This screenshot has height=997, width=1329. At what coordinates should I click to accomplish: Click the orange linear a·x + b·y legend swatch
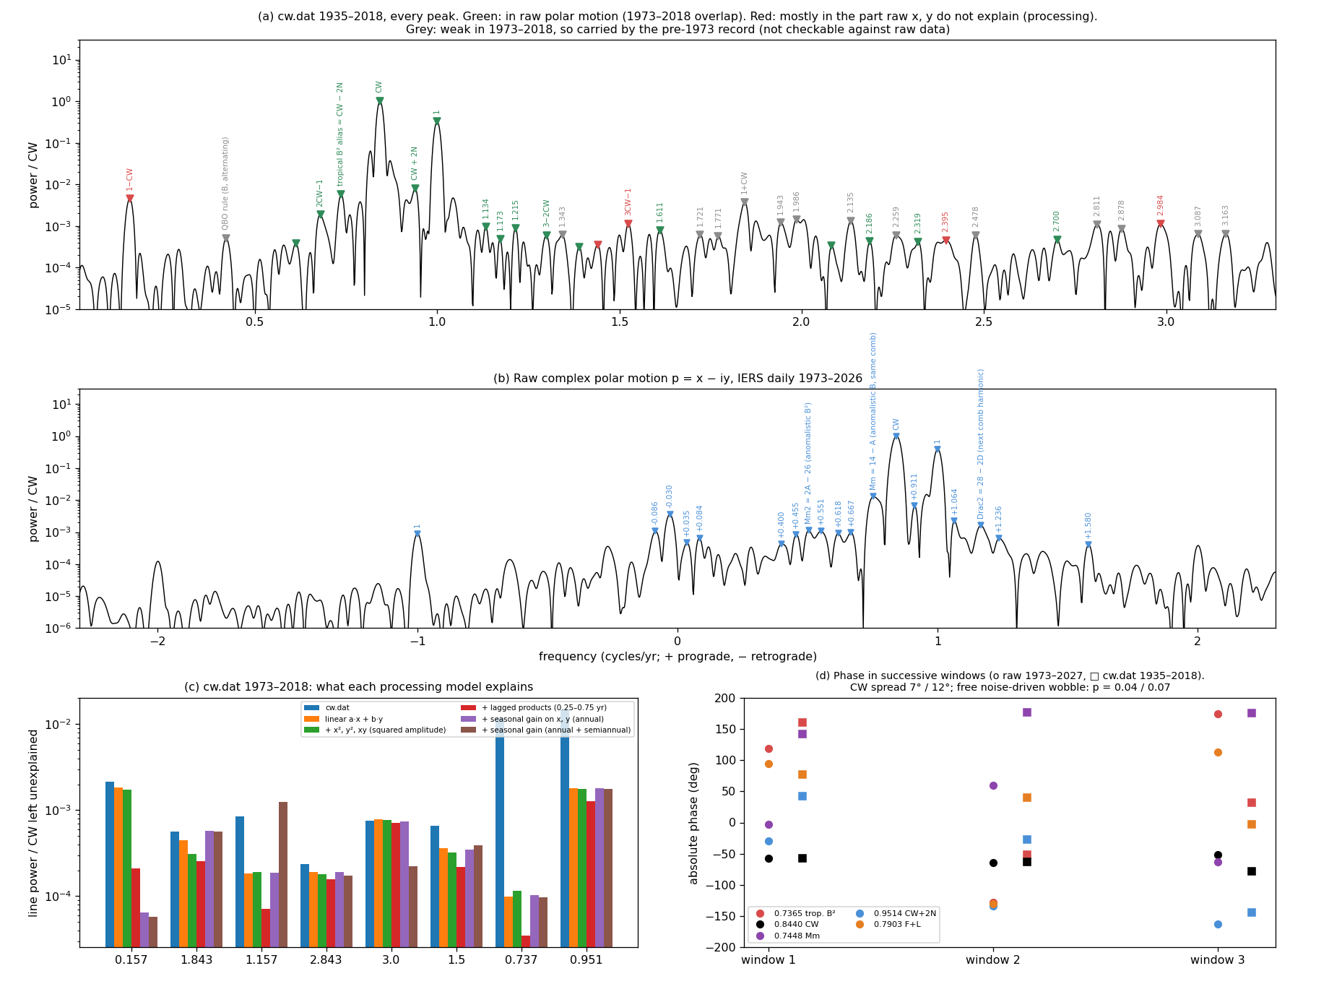pos(312,719)
